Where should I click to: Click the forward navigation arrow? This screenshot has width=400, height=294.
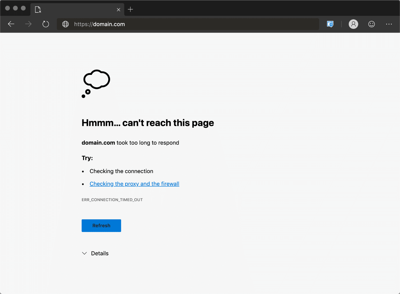pos(28,24)
